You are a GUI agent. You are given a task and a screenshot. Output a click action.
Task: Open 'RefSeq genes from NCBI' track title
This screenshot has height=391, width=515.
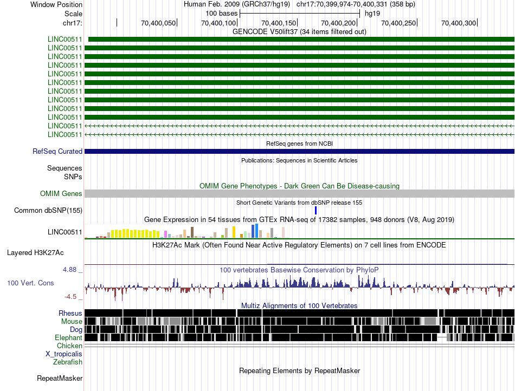click(x=299, y=144)
